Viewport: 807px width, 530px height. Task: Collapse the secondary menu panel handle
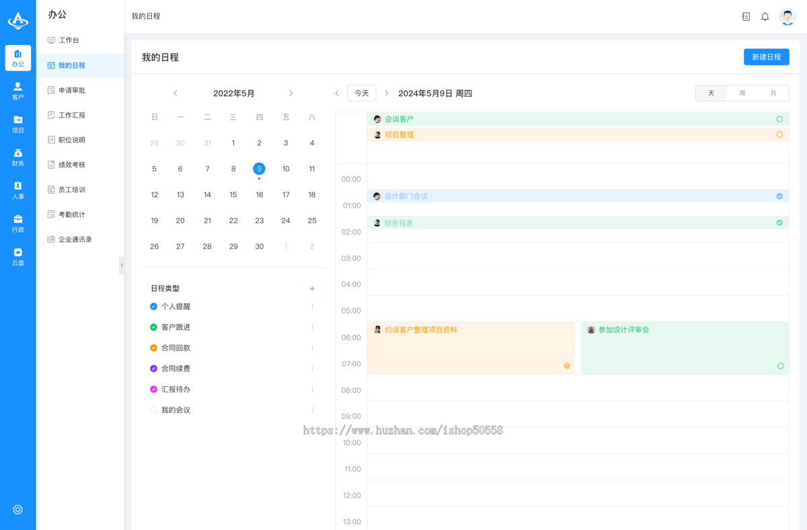click(122, 265)
